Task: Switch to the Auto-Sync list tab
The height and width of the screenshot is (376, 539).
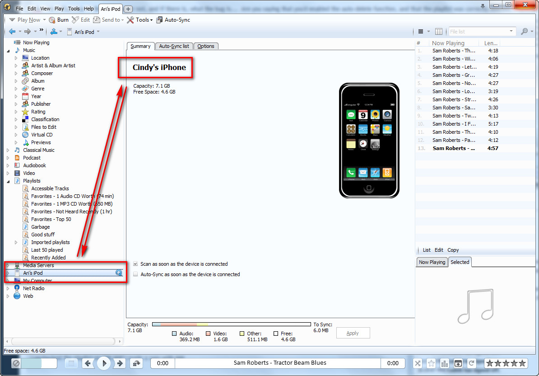Action: (x=174, y=46)
